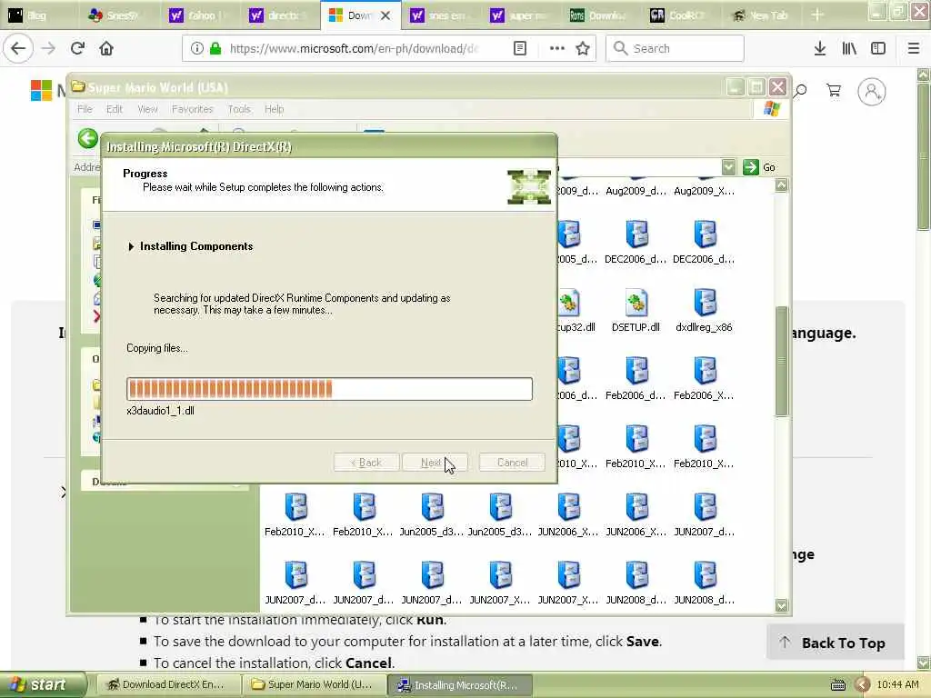Click Cancel in DirectX installer
The image size is (931, 698).
click(512, 463)
